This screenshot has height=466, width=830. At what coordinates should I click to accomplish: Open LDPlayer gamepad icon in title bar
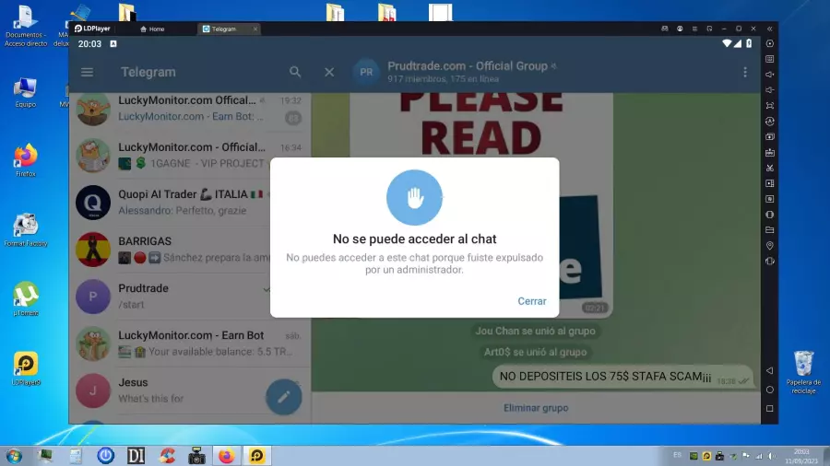(x=665, y=29)
